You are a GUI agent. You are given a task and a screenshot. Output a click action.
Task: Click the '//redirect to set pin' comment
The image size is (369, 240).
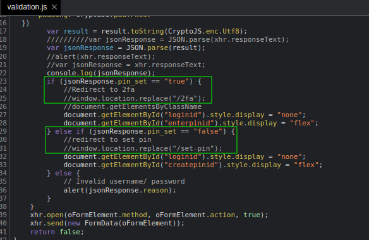click(107, 139)
